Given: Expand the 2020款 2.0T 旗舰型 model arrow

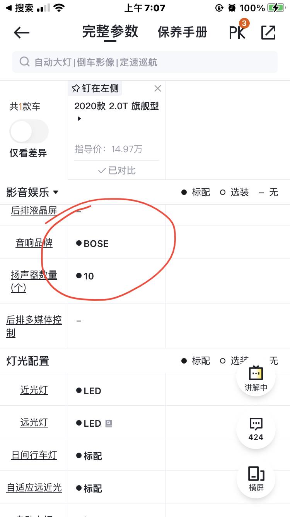Looking at the screenshot, I should tap(79, 119).
